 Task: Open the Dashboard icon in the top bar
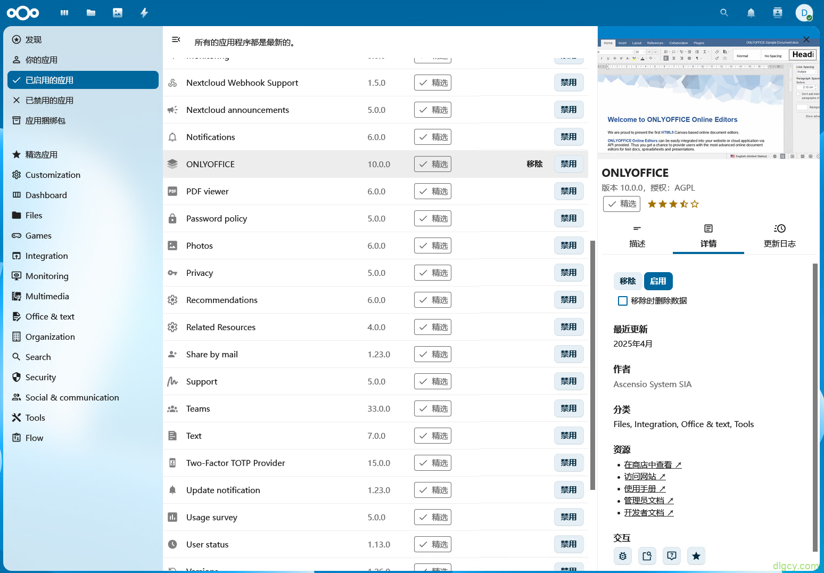coord(64,13)
